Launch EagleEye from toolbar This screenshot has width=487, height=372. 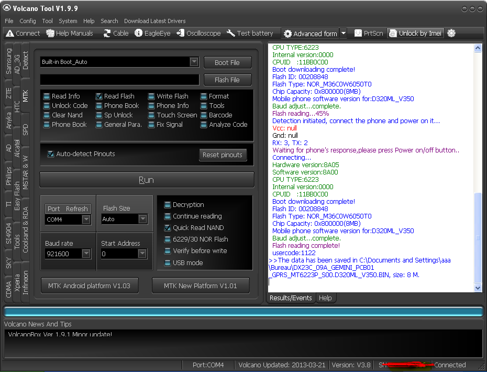pyautogui.click(x=152, y=33)
